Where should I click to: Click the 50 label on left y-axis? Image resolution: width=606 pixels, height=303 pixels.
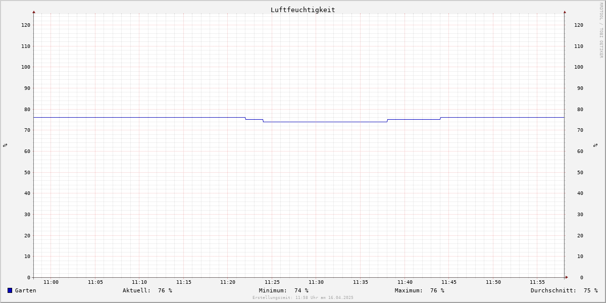[x=27, y=172]
